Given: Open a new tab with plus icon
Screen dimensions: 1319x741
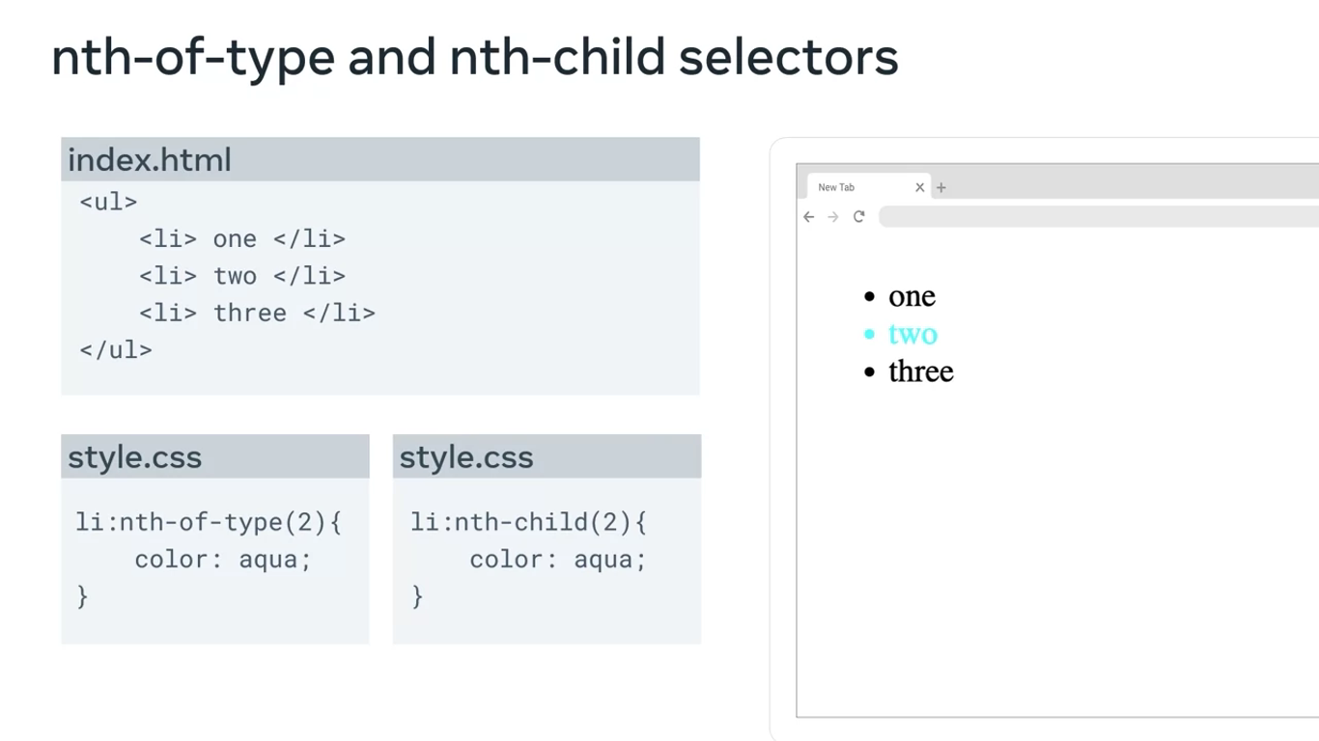Looking at the screenshot, I should 941,188.
